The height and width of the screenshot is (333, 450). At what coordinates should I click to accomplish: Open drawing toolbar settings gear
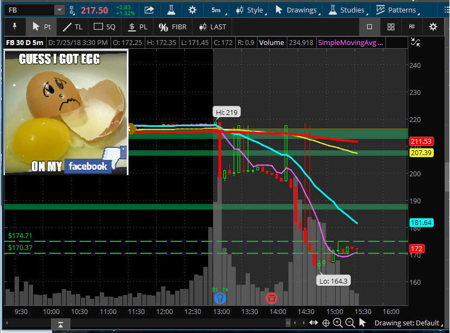tap(433, 27)
